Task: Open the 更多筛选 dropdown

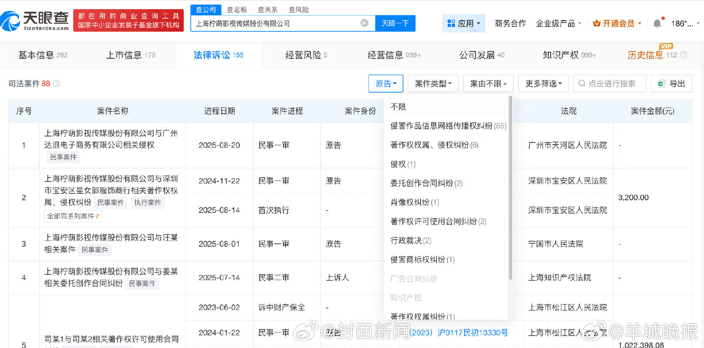Action: pos(543,84)
